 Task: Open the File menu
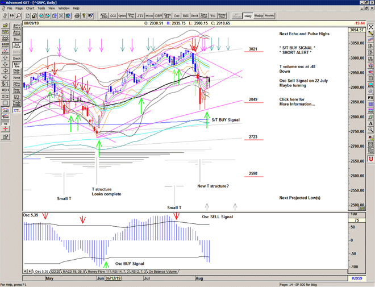10,8
